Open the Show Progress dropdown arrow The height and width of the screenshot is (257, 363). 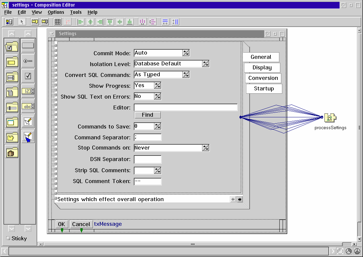158,85
